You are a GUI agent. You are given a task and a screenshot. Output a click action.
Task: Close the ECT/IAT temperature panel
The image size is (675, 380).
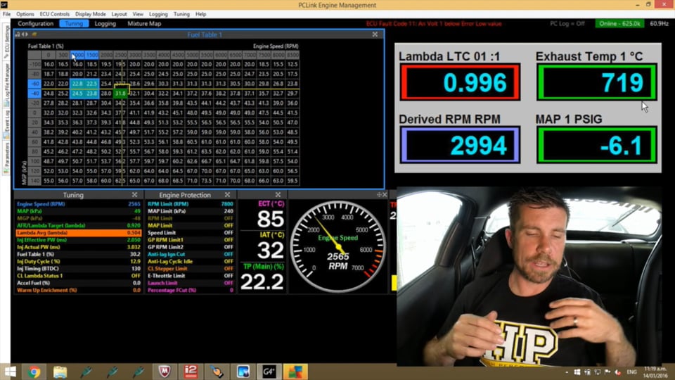click(278, 195)
